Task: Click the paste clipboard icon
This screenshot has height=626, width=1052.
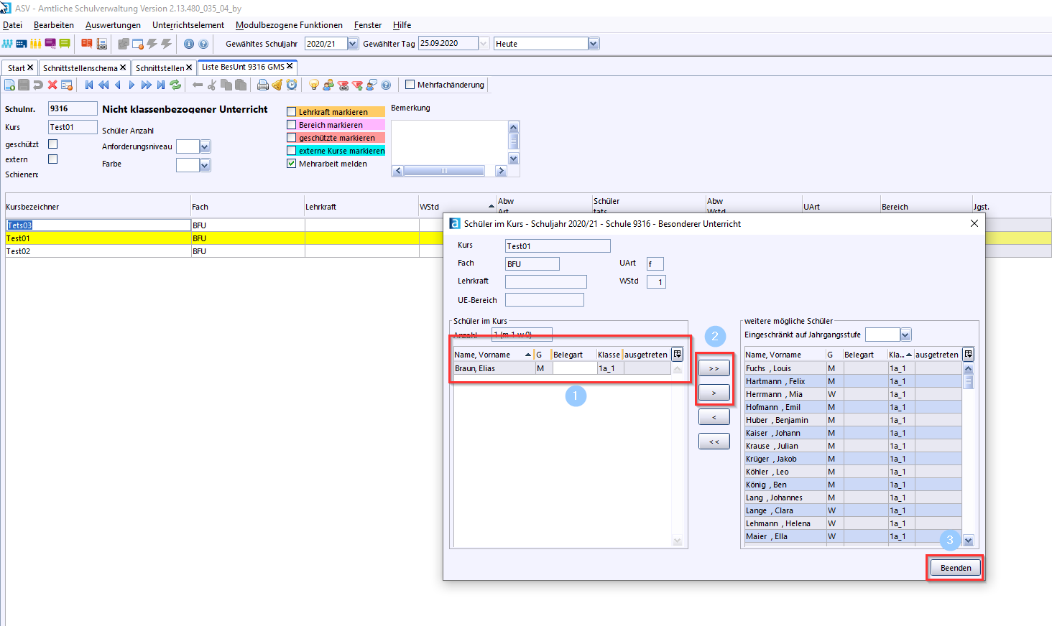Action: pos(241,85)
